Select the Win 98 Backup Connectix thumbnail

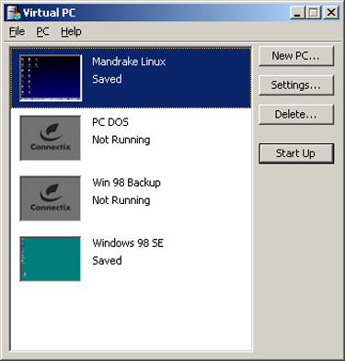51,198
